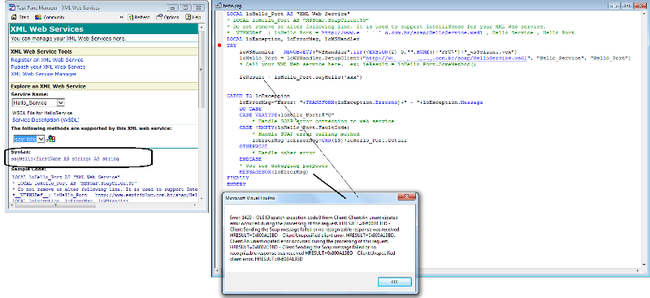Open the sayHello methods dropdown
650x298 pixels.
click(x=41, y=140)
